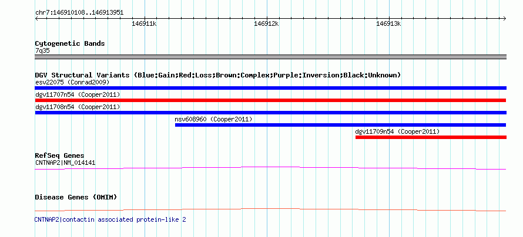Click the 146913k ruler tick label
This screenshot has height=237, width=523.
point(388,23)
